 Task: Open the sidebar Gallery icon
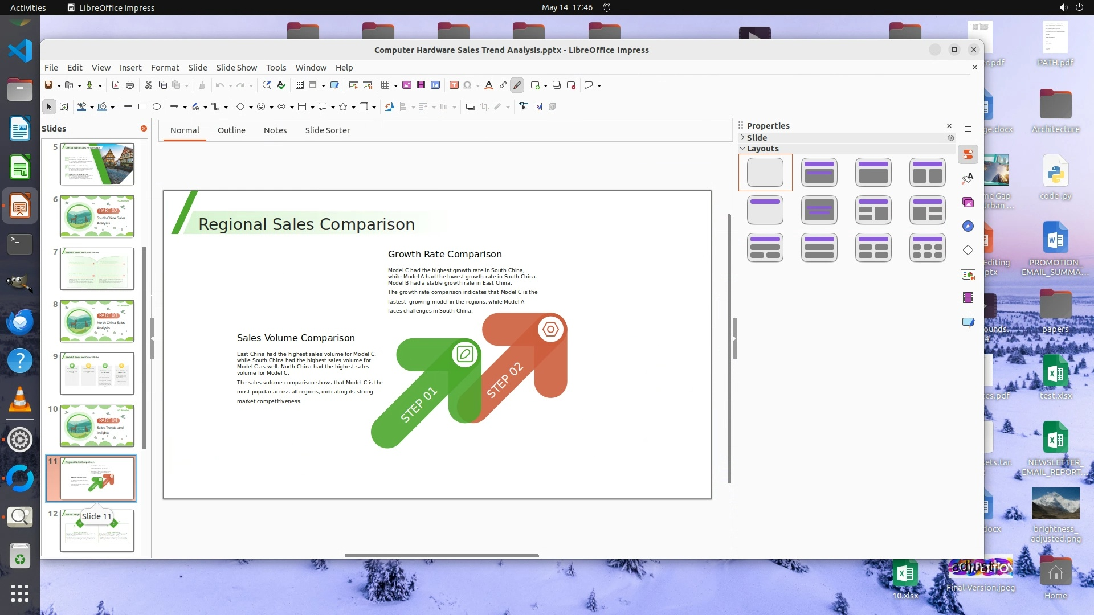968,202
